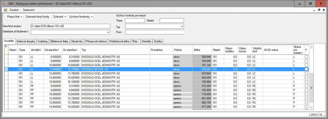Switch to the Štěrbinové žlaby tab

59,41
